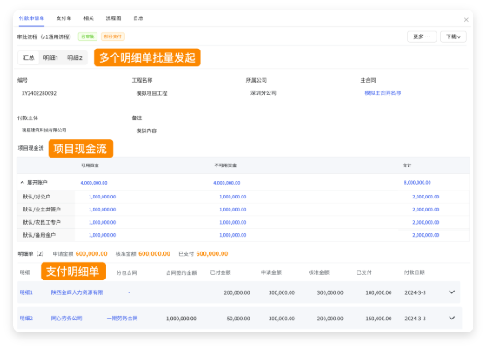Select the 明细1 segment
Image resolution: width=487 pixels, height=349 pixels.
point(50,57)
